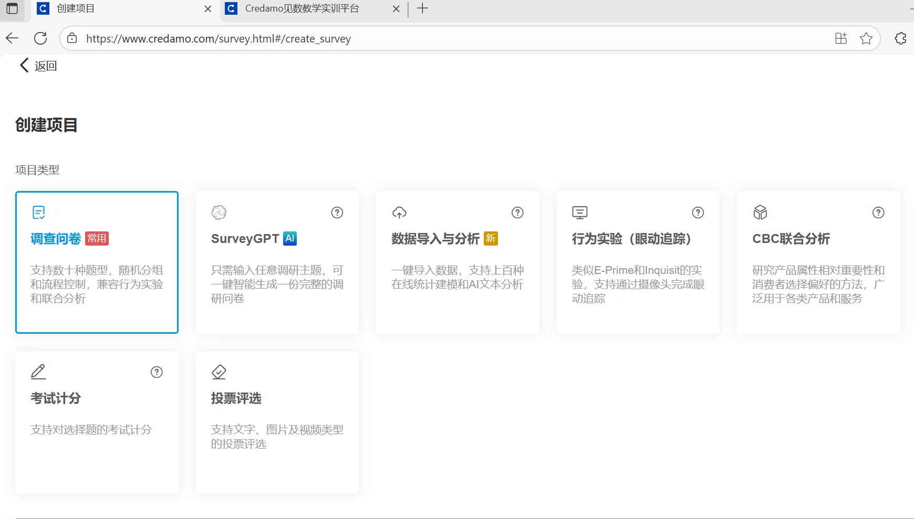Viewport: 914px width, 519px height.
Task: Open help tooltip on SurveyGPT card
Action: 337,213
